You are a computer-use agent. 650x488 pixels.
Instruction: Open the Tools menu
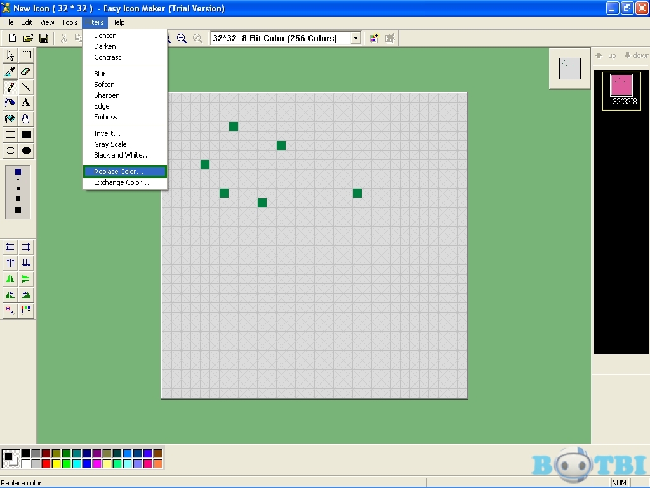click(70, 22)
